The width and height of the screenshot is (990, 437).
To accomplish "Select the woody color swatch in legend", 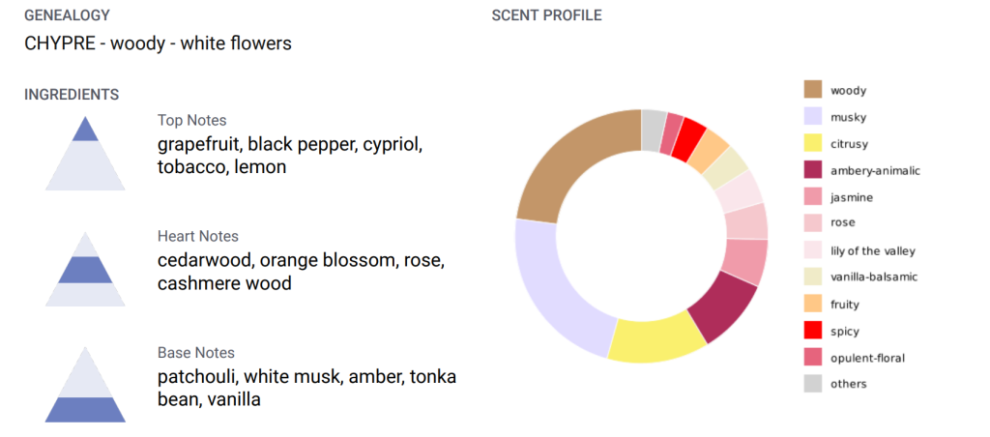I will click(x=812, y=90).
